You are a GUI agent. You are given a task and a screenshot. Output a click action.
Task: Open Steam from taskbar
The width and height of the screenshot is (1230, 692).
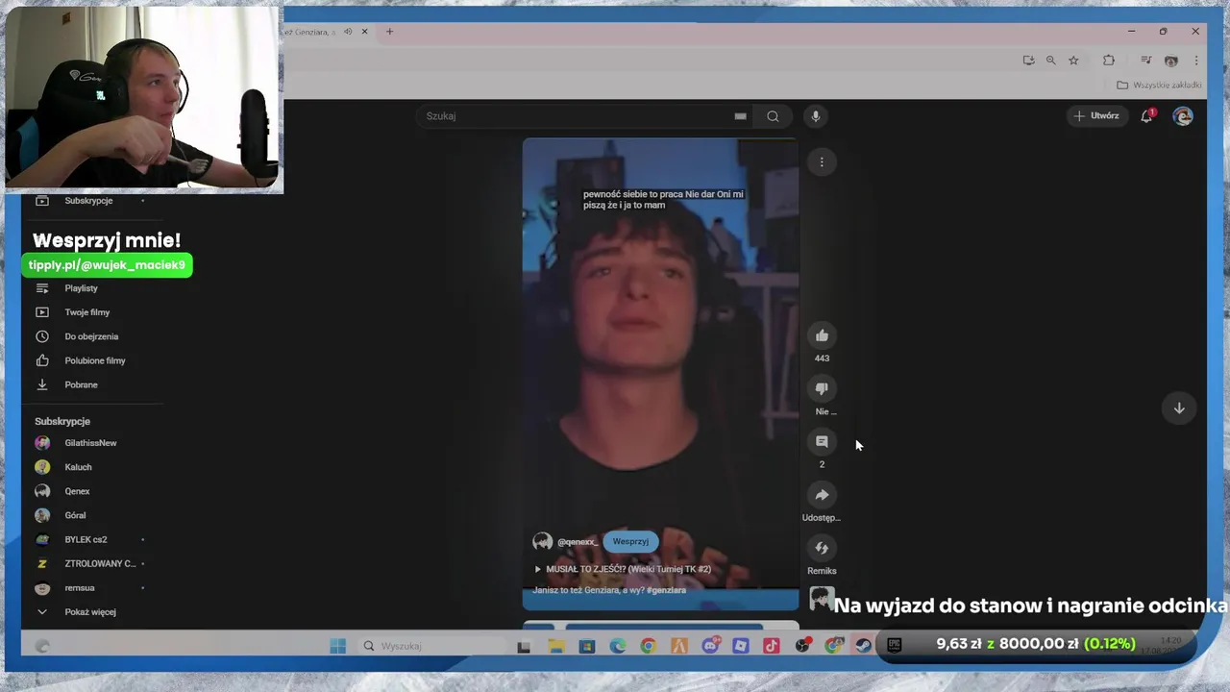point(863,646)
